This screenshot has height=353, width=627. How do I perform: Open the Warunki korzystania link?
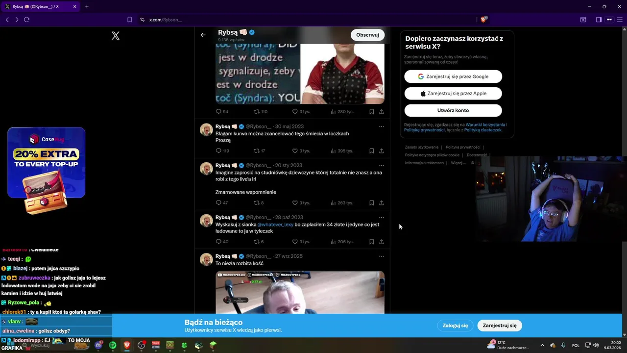pyautogui.click(x=485, y=125)
